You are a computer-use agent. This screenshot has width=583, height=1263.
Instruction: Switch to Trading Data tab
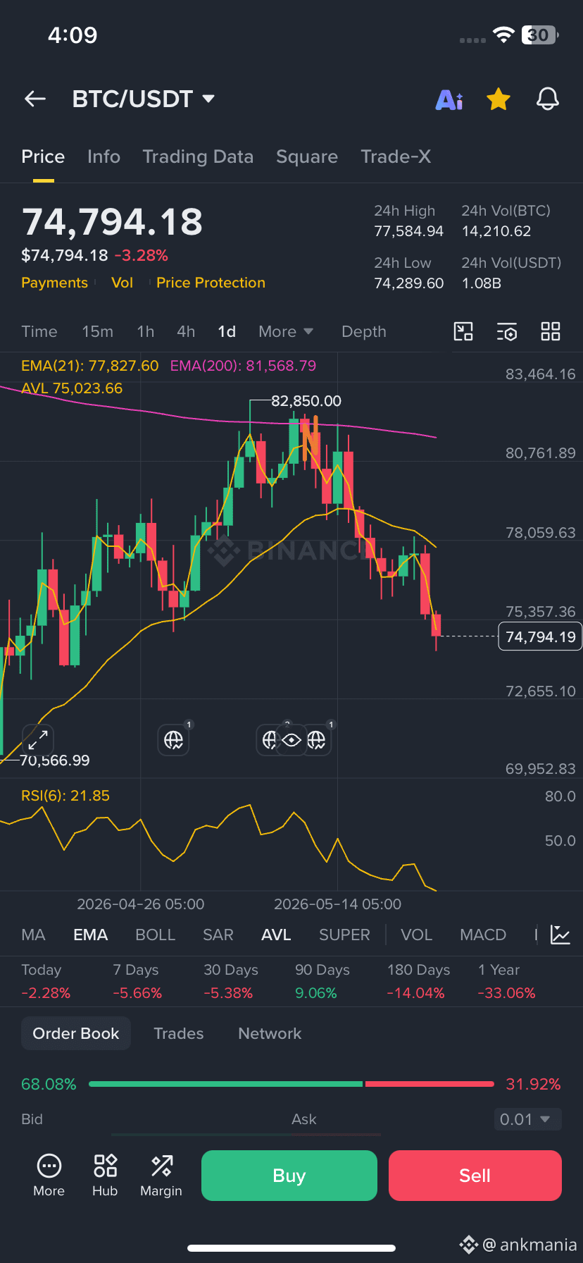coord(198,156)
